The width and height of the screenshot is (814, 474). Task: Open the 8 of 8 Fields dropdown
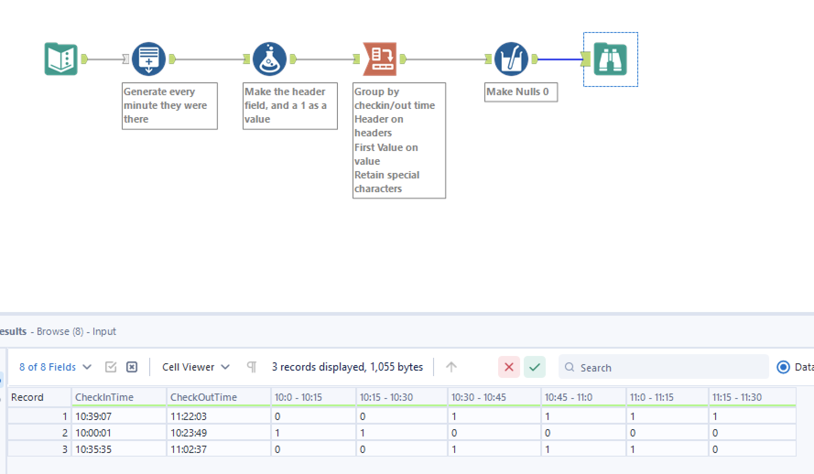(55, 366)
